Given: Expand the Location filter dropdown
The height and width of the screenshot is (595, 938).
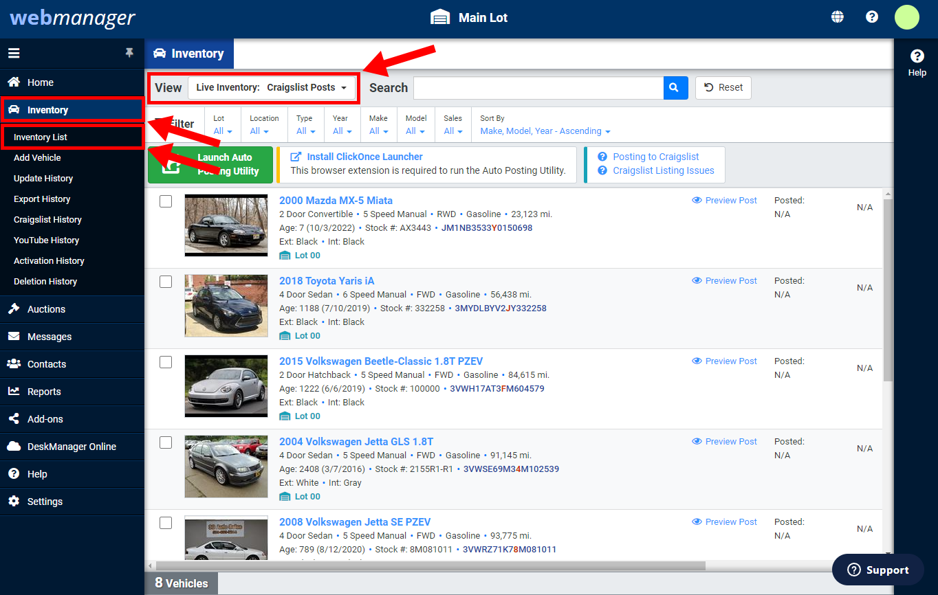Looking at the screenshot, I should (260, 131).
